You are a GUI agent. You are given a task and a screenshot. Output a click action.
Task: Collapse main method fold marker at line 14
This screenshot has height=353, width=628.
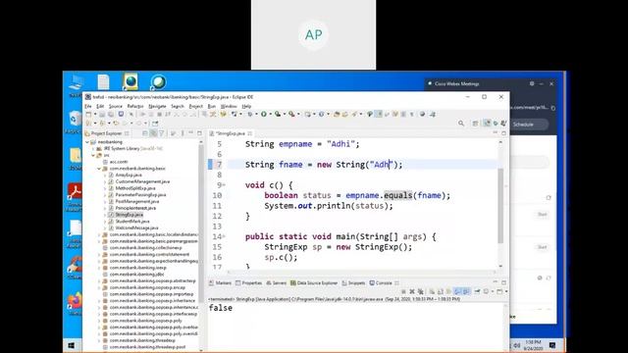pyautogui.click(x=224, y=236)
